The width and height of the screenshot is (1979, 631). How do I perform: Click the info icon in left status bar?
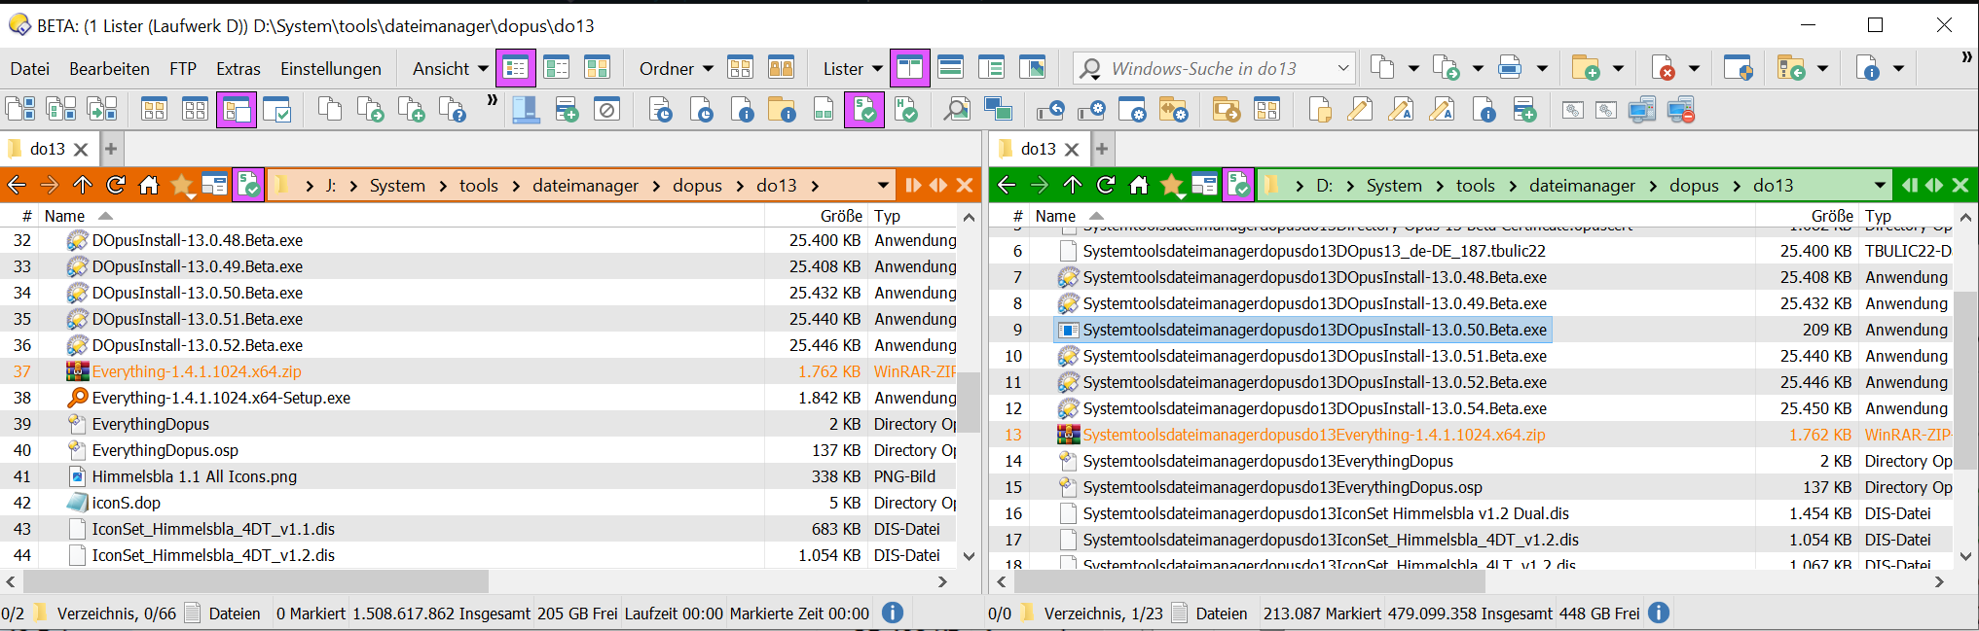point(893,613)
